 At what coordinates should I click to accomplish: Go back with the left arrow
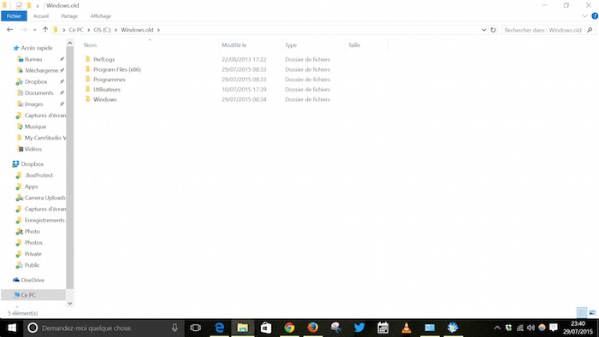click(10, 30)
